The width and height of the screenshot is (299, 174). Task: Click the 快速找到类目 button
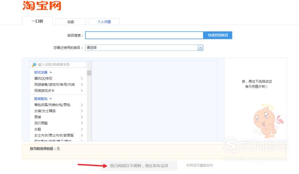tap(218, 35)
